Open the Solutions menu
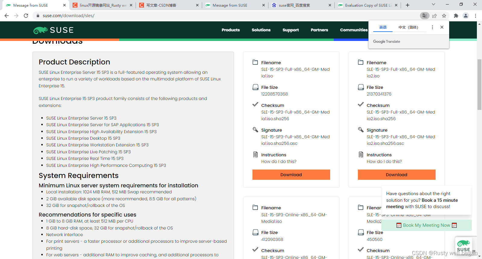Viewport: 482px width, 259px height. coord(261,30)
